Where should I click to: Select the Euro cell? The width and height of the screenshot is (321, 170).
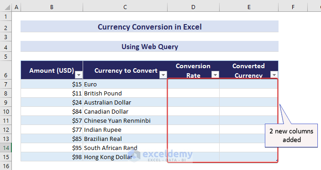[x=125, y=84]
